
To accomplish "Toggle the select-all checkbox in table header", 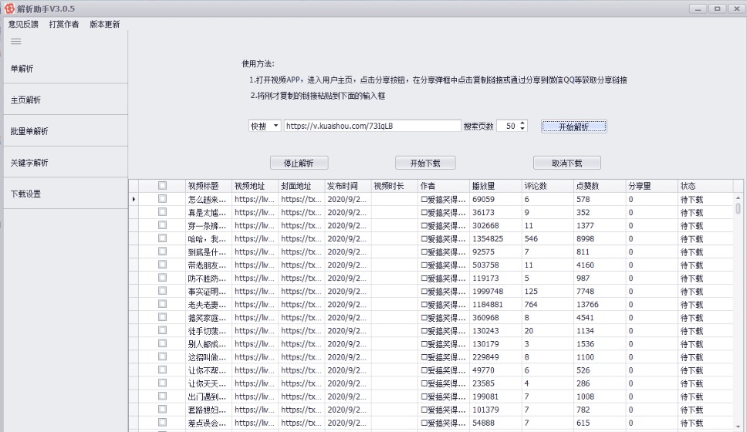I will 163,186.
